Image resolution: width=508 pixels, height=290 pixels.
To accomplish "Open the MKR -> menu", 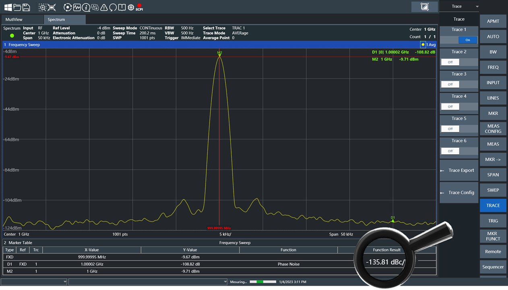I will click(493, 159).
